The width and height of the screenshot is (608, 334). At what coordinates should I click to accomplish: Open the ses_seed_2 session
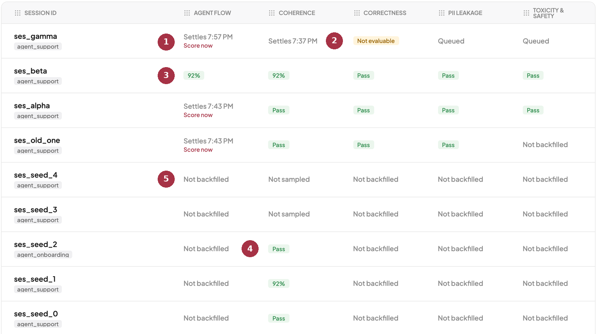tap(36, 245)
